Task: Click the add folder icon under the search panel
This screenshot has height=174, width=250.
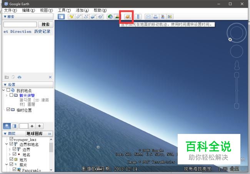Action: click(7, 77)
